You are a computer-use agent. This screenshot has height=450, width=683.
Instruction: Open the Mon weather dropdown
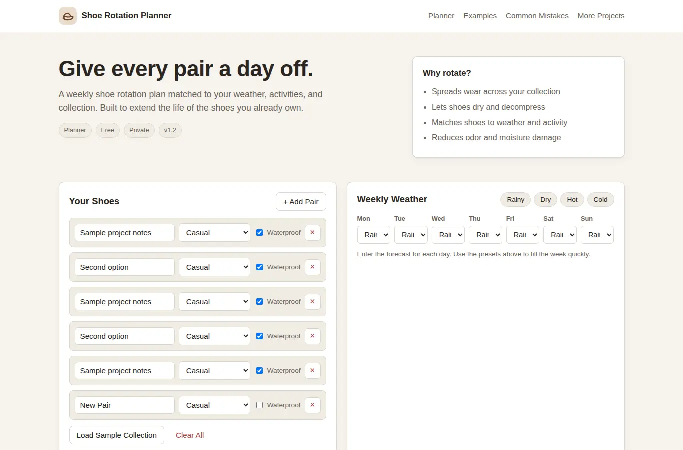click(x=373, y=235)
